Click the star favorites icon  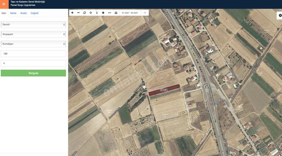pyautogui.click(x=103, y=13)
